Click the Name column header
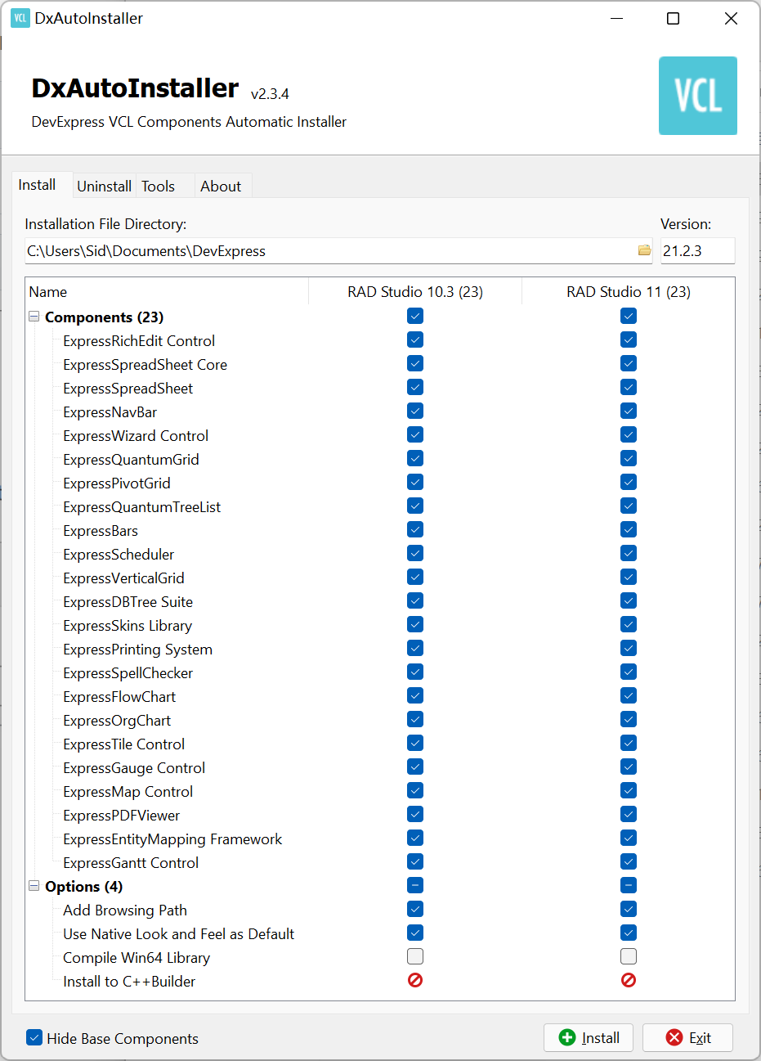 coord(167,292)
